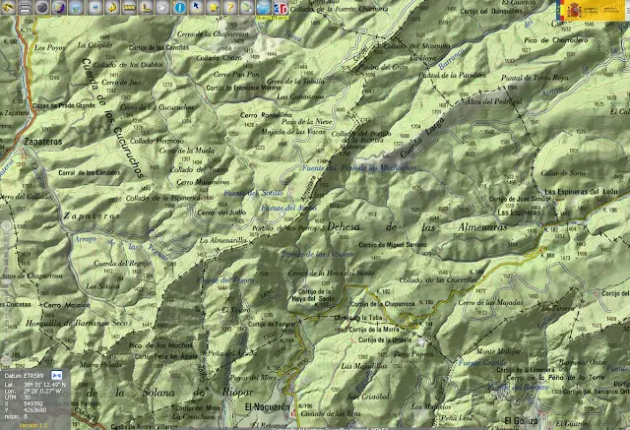Viewport: 630px width, 430px height.
Task: Click the Cortijo de la Umbría label
Action: point(385,340)
